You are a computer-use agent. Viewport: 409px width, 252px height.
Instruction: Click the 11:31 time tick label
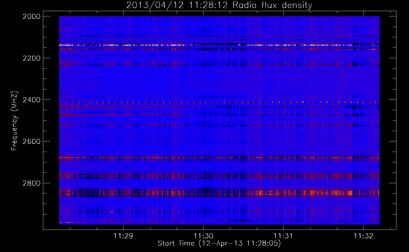pos(283,236)
